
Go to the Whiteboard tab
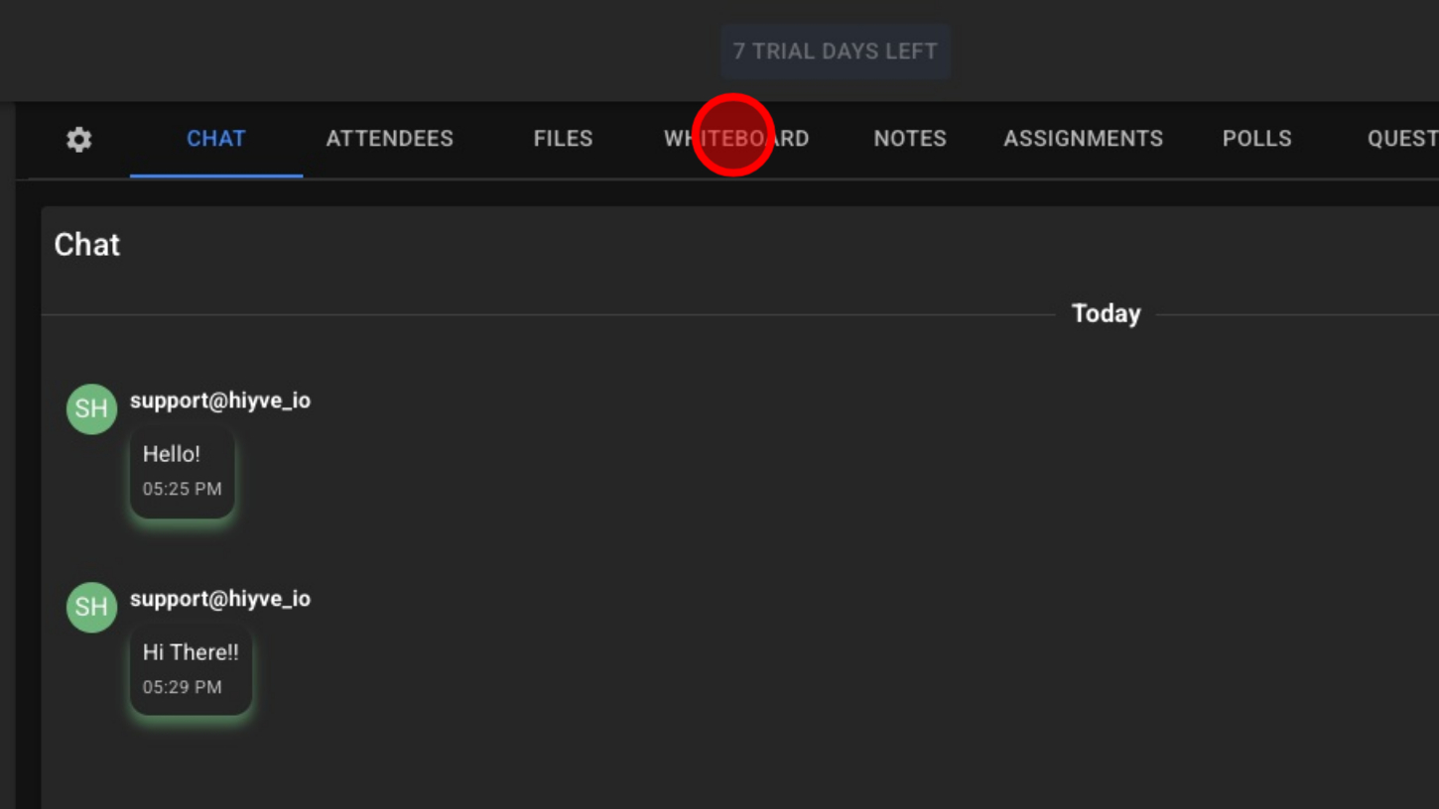tap(736, 139)
